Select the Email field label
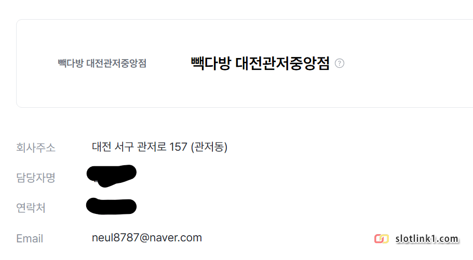Image resolution: width=473 pixels, height=260 pixels. 30,239
